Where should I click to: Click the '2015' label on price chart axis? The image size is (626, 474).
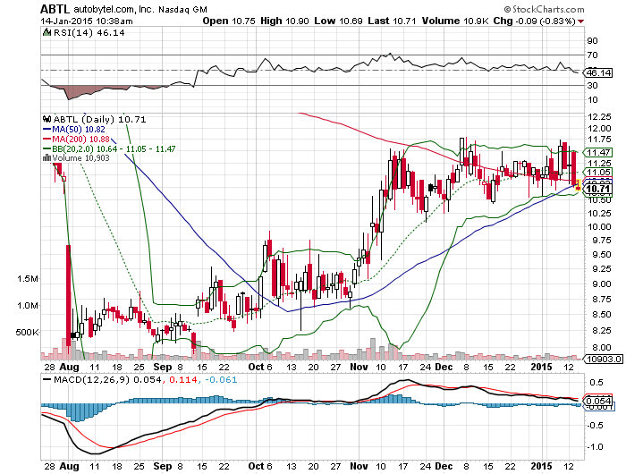pos(541,368)
